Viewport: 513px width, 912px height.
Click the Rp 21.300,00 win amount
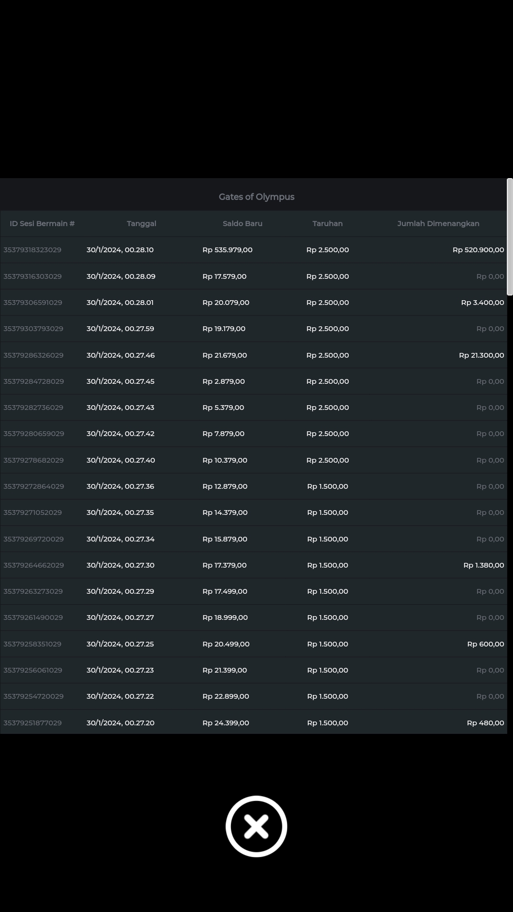click(481, 355)
